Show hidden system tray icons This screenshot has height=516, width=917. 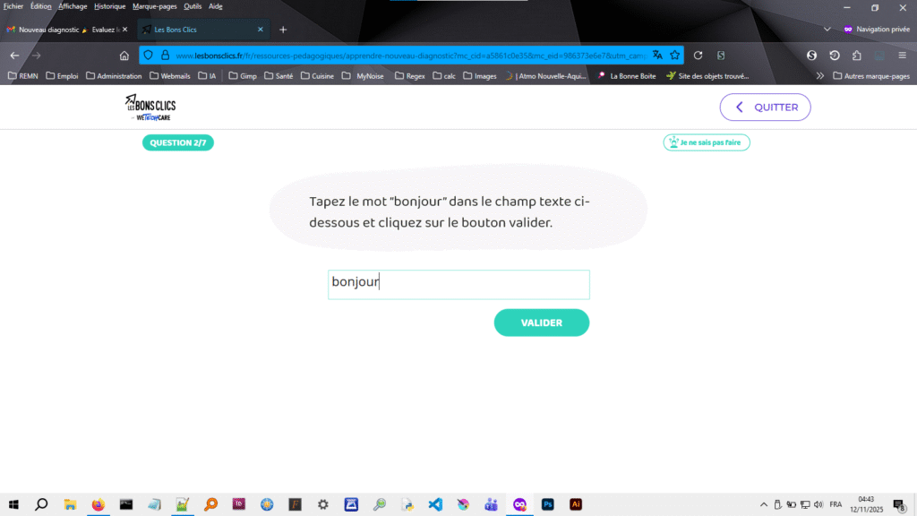[x=764, y=504]
